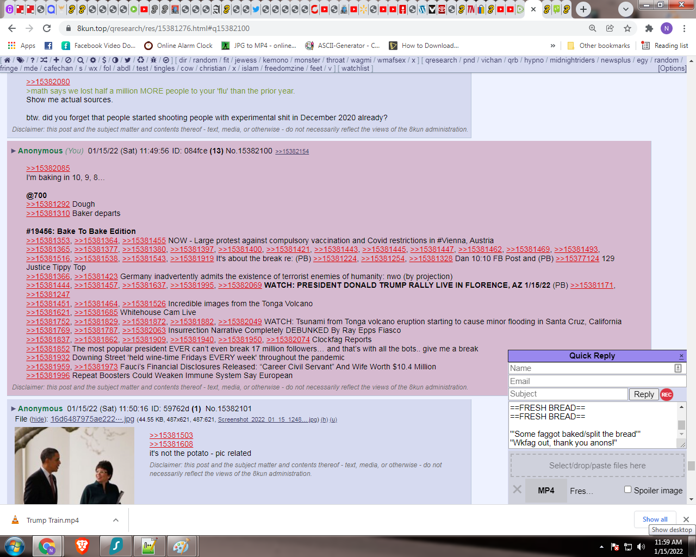The width and height of the screenshot is (696, 557).
Task: Click the recycle icon in board bar
Action: coord(141,60)
